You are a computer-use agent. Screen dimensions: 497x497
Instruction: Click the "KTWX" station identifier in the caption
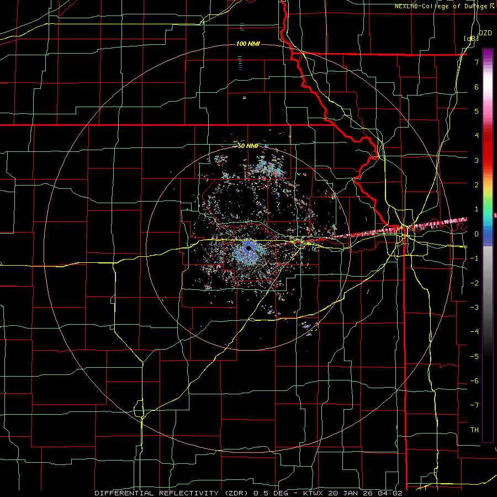(x=313, y=493)
